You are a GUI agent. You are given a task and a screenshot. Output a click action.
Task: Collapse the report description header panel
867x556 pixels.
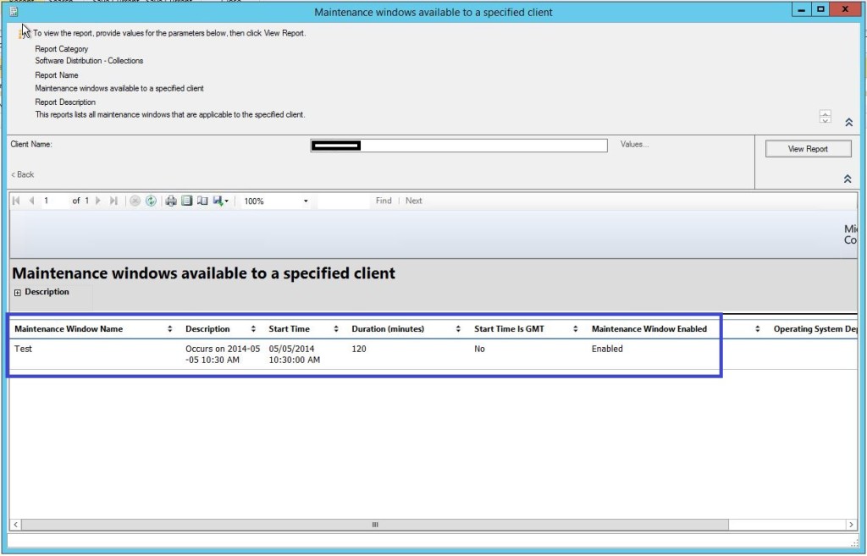(848, 123)
